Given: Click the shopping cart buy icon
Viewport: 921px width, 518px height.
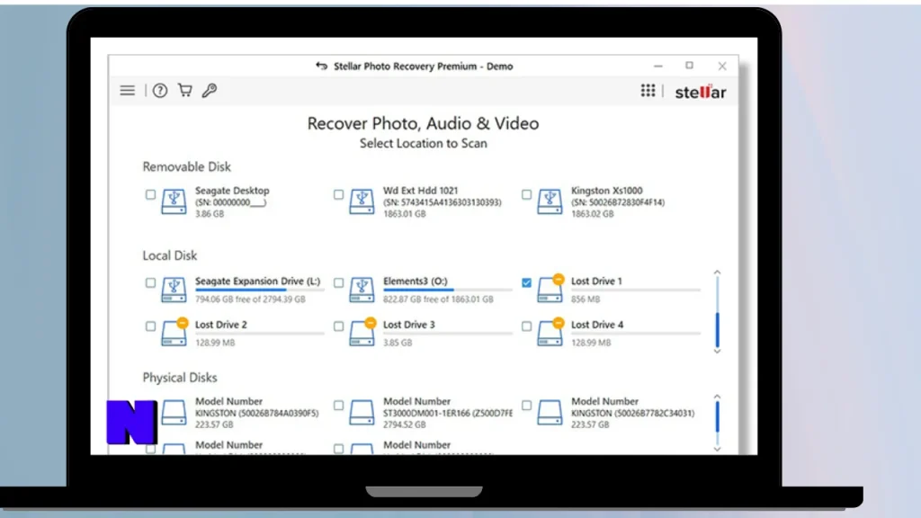Looking at the screenshot, I should (185, 90).
